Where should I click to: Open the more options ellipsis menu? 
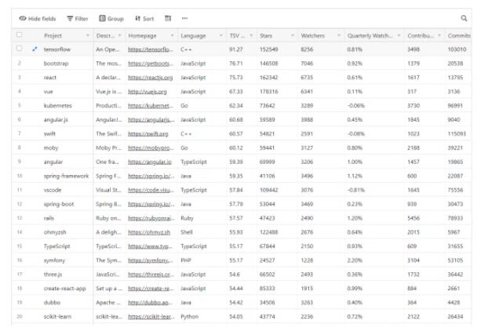tap(184, 18)
